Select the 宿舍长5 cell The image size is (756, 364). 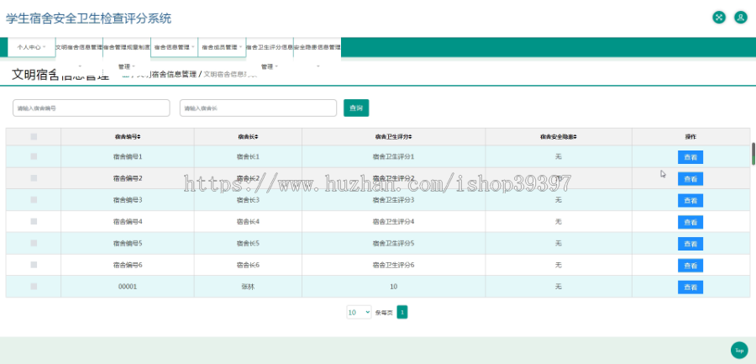tap(248, 243)
